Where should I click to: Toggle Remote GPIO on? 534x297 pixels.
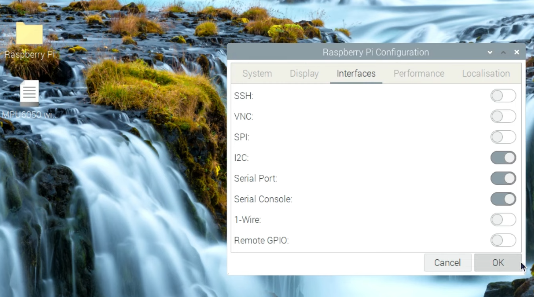point(503,240)
